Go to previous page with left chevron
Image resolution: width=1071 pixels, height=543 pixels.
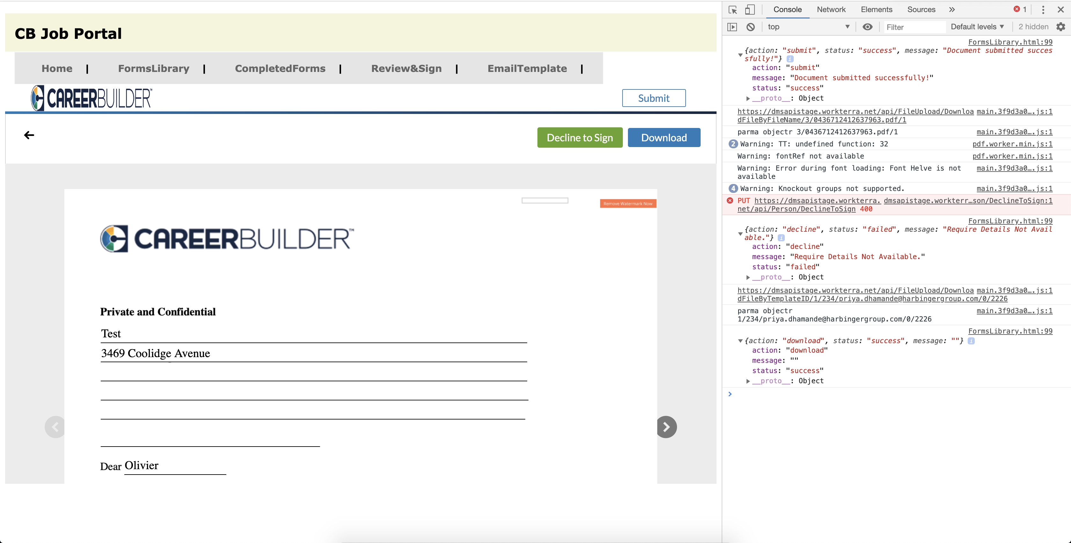[55, 427]
